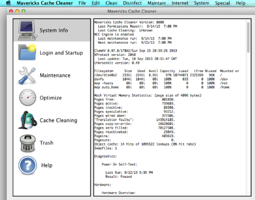Open the Login and Startup folder icon
255x200 pixels.
pyautogui.click(x=27, y=52)
